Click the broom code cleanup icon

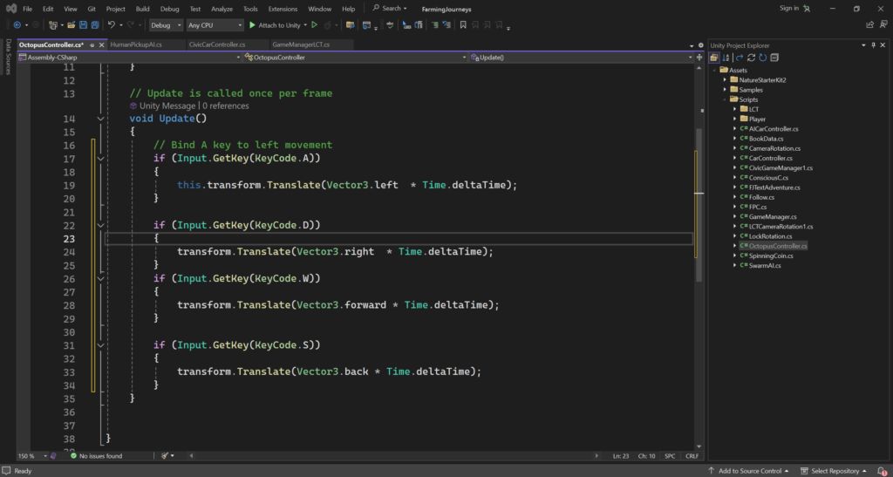pos(164,456)
